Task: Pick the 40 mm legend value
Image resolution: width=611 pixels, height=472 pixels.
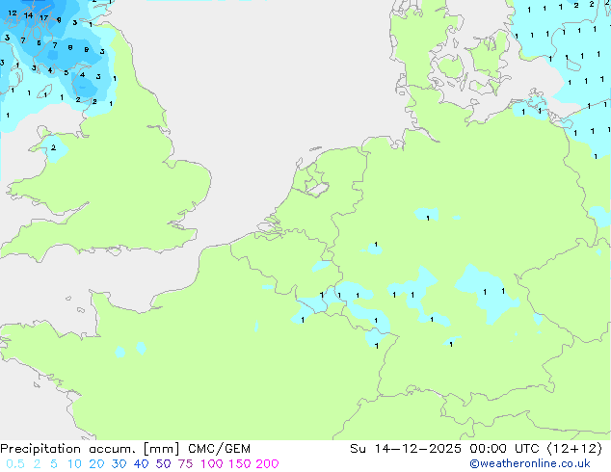Action: pos(141,464)
